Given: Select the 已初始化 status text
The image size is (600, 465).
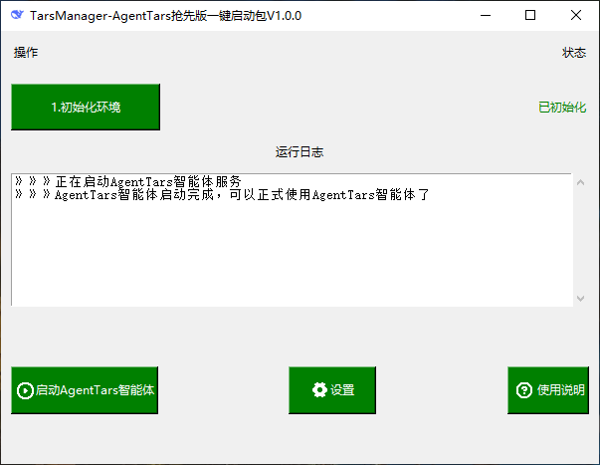Looking at the screenshot, I should [562, 108].
